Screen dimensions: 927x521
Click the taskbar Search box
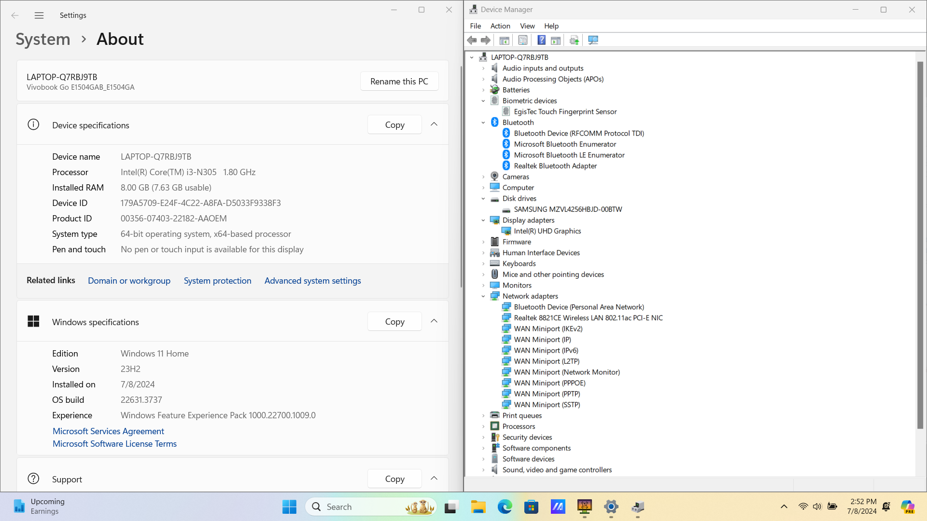pyautogui.click(x=371, y=507)
